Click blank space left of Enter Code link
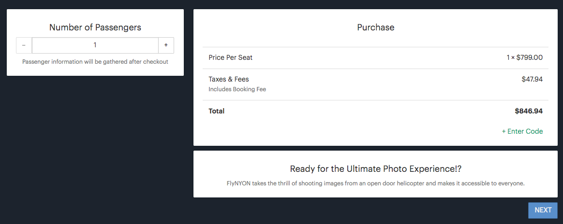 (x=339, y=131)
